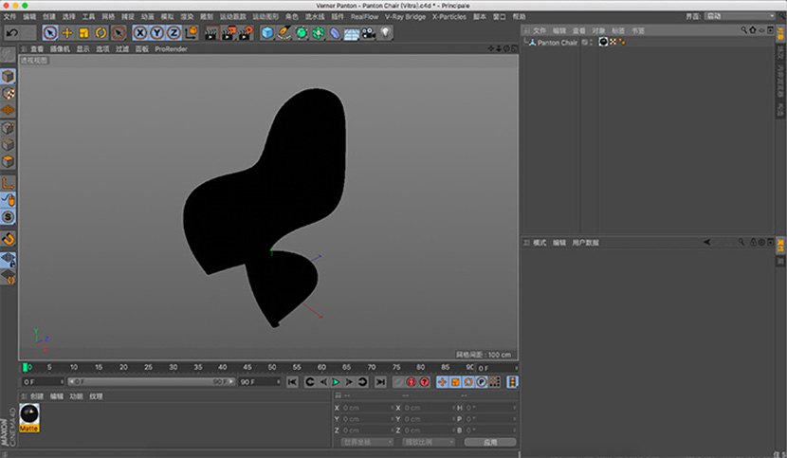Click the black material tag on Panton Chair
The image size is (787, 458).
(x=603, y=42)
